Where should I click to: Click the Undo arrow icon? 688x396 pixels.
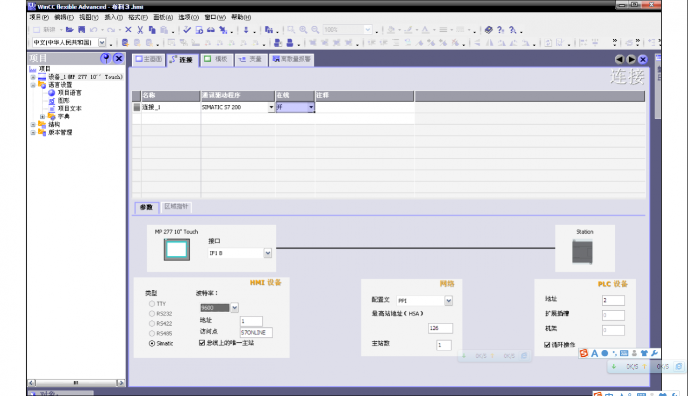click(94, 30)
